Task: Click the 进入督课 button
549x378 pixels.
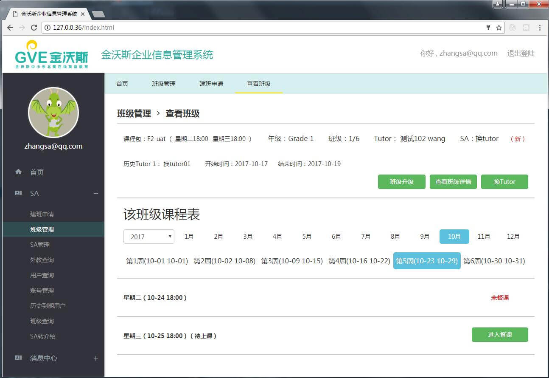Action: click(500, 335)
